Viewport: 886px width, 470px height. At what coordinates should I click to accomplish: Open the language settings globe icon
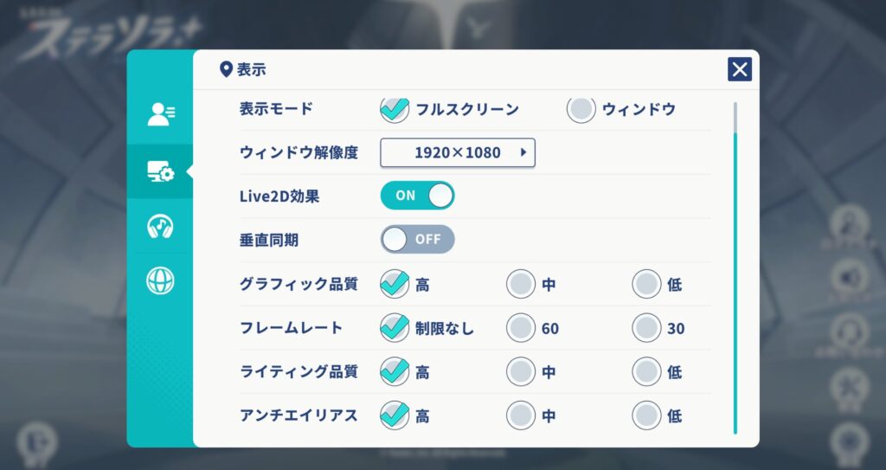(160, 280)
